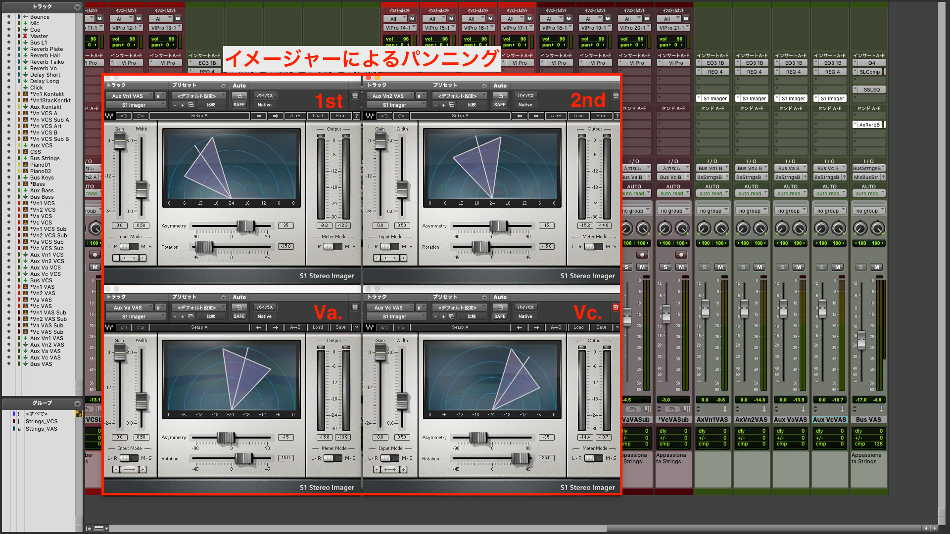Click instrument keyboard icon on VcVASub strip
The height and width of the screenshot is (534, 950).
[x=686, y=409]
